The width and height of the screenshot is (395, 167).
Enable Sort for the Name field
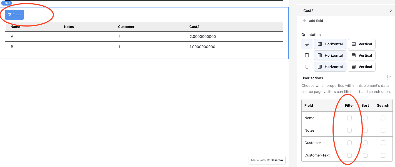pos(365,118)
